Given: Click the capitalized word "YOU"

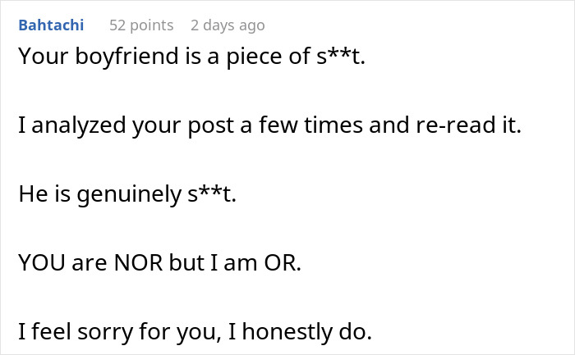Looking at the screenshot, I should click(39, 263).
